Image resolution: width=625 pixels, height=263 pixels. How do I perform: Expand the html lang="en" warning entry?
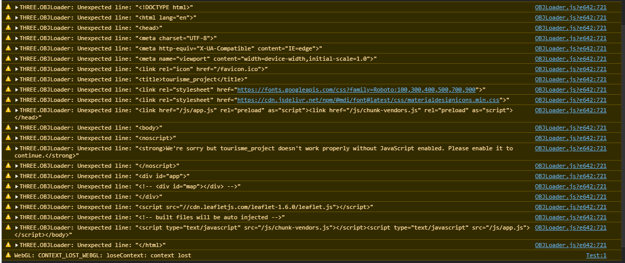tap(17, 17)
